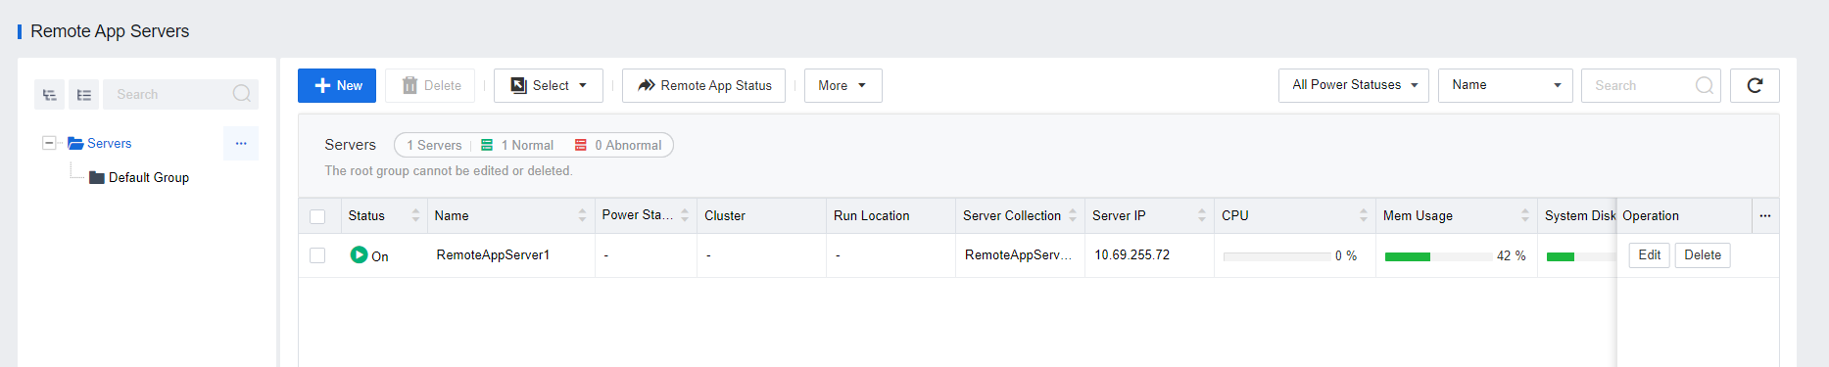The image size is (1829, 367).
Task: Open the Name search-field dropdown
Action: click(x=1505, y=85)
